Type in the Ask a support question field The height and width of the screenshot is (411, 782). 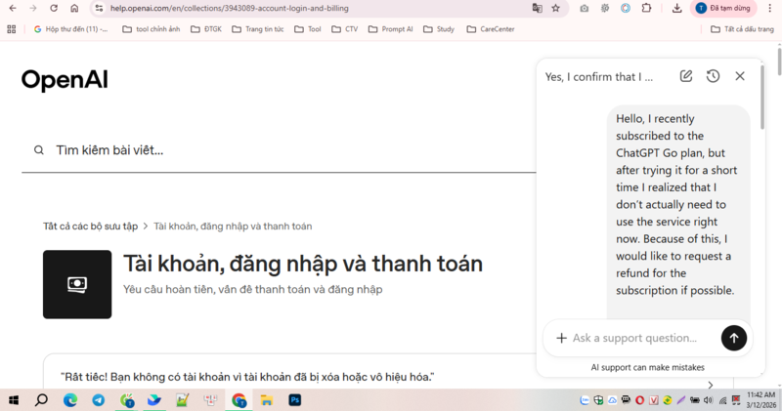click(634, 338)
